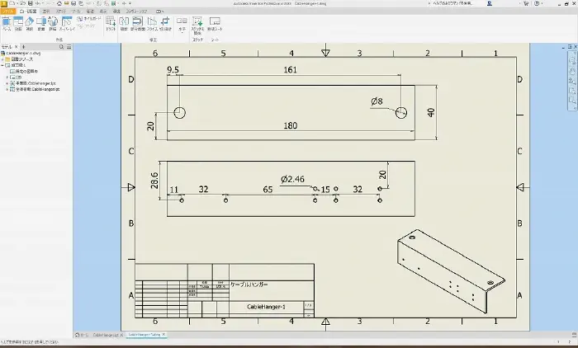This screenshot has width=578, height=348.
Task: Collapse the sheet node in browser tree
Action: click(2, 66)
